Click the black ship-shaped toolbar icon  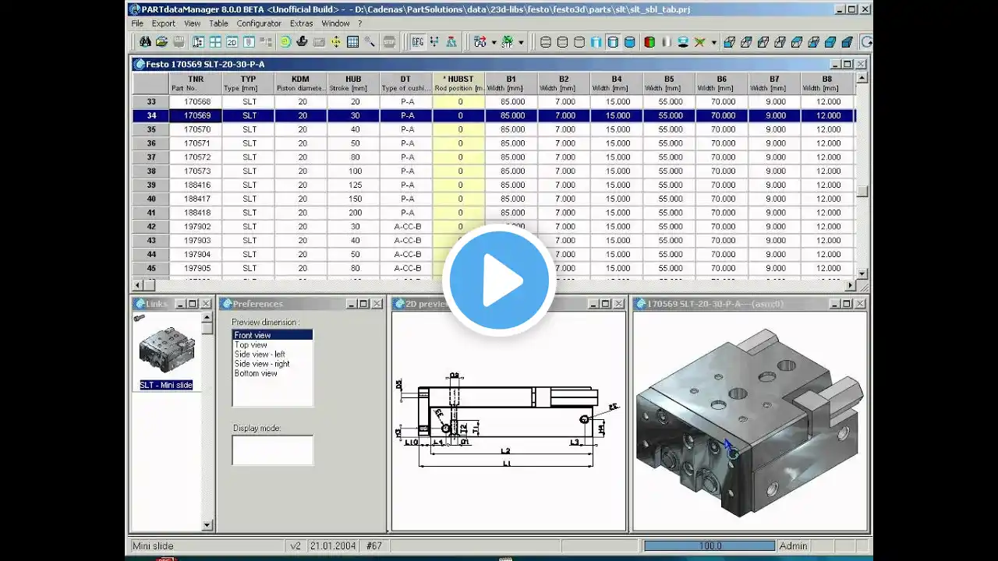pos(302,42)
